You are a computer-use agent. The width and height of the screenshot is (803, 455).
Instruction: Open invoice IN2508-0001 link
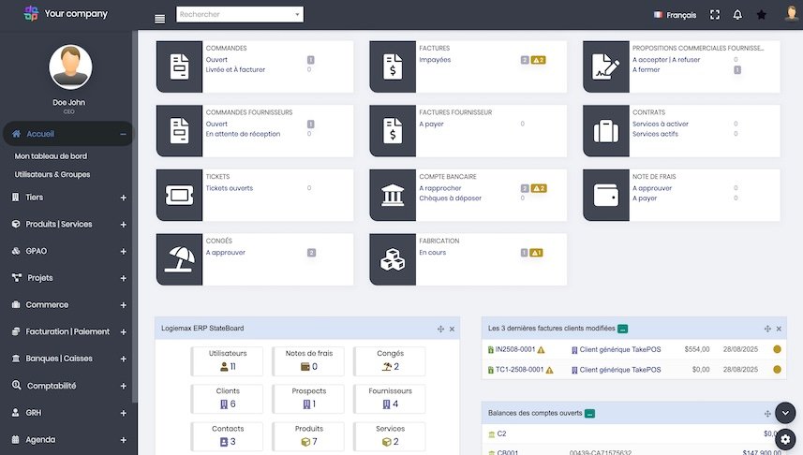(514, 349)
